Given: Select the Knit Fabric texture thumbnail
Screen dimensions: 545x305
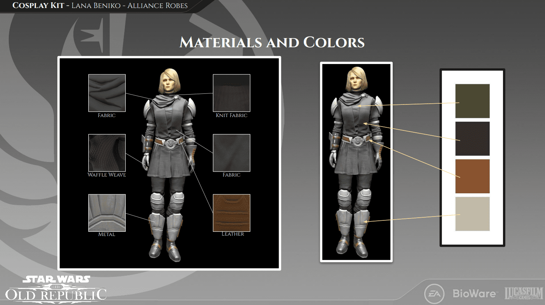Looking at the screenshot, I should click(232, 93).
